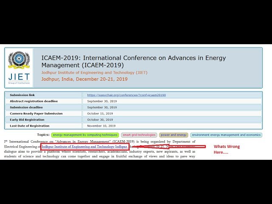Click 'Jodhpur, India, December 20-21, 2019' text
Image resolution: width=272 pixels, height=204 pixels.
pyautogui.click(x=85, y=79)
